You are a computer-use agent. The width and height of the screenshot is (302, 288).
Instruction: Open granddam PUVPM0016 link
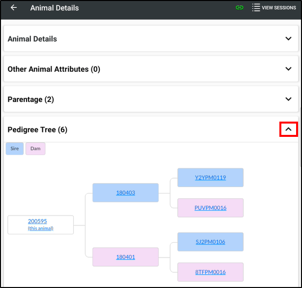point(211,208)
